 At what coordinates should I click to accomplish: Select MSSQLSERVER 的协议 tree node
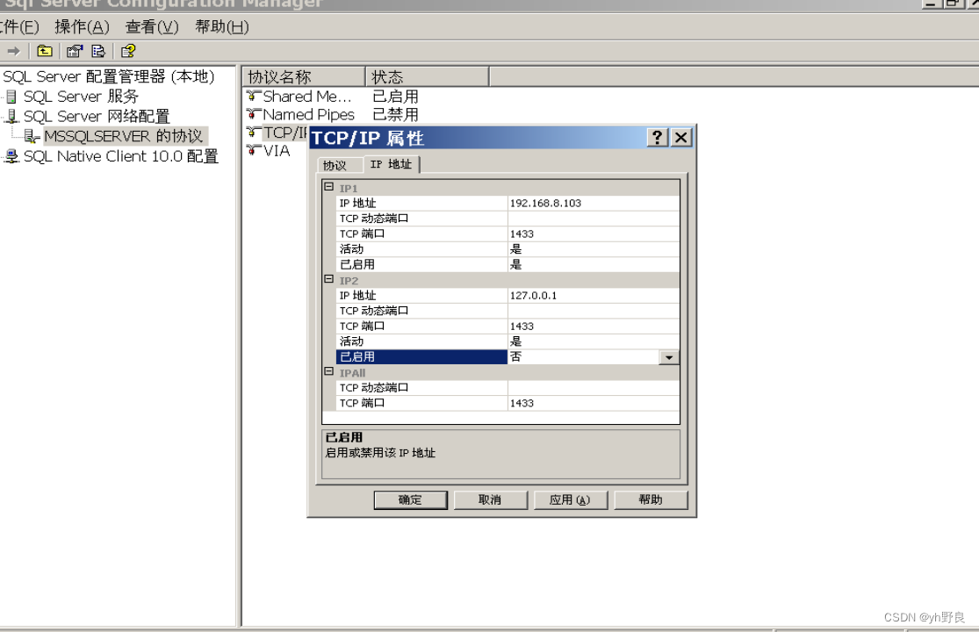(123, 136)
